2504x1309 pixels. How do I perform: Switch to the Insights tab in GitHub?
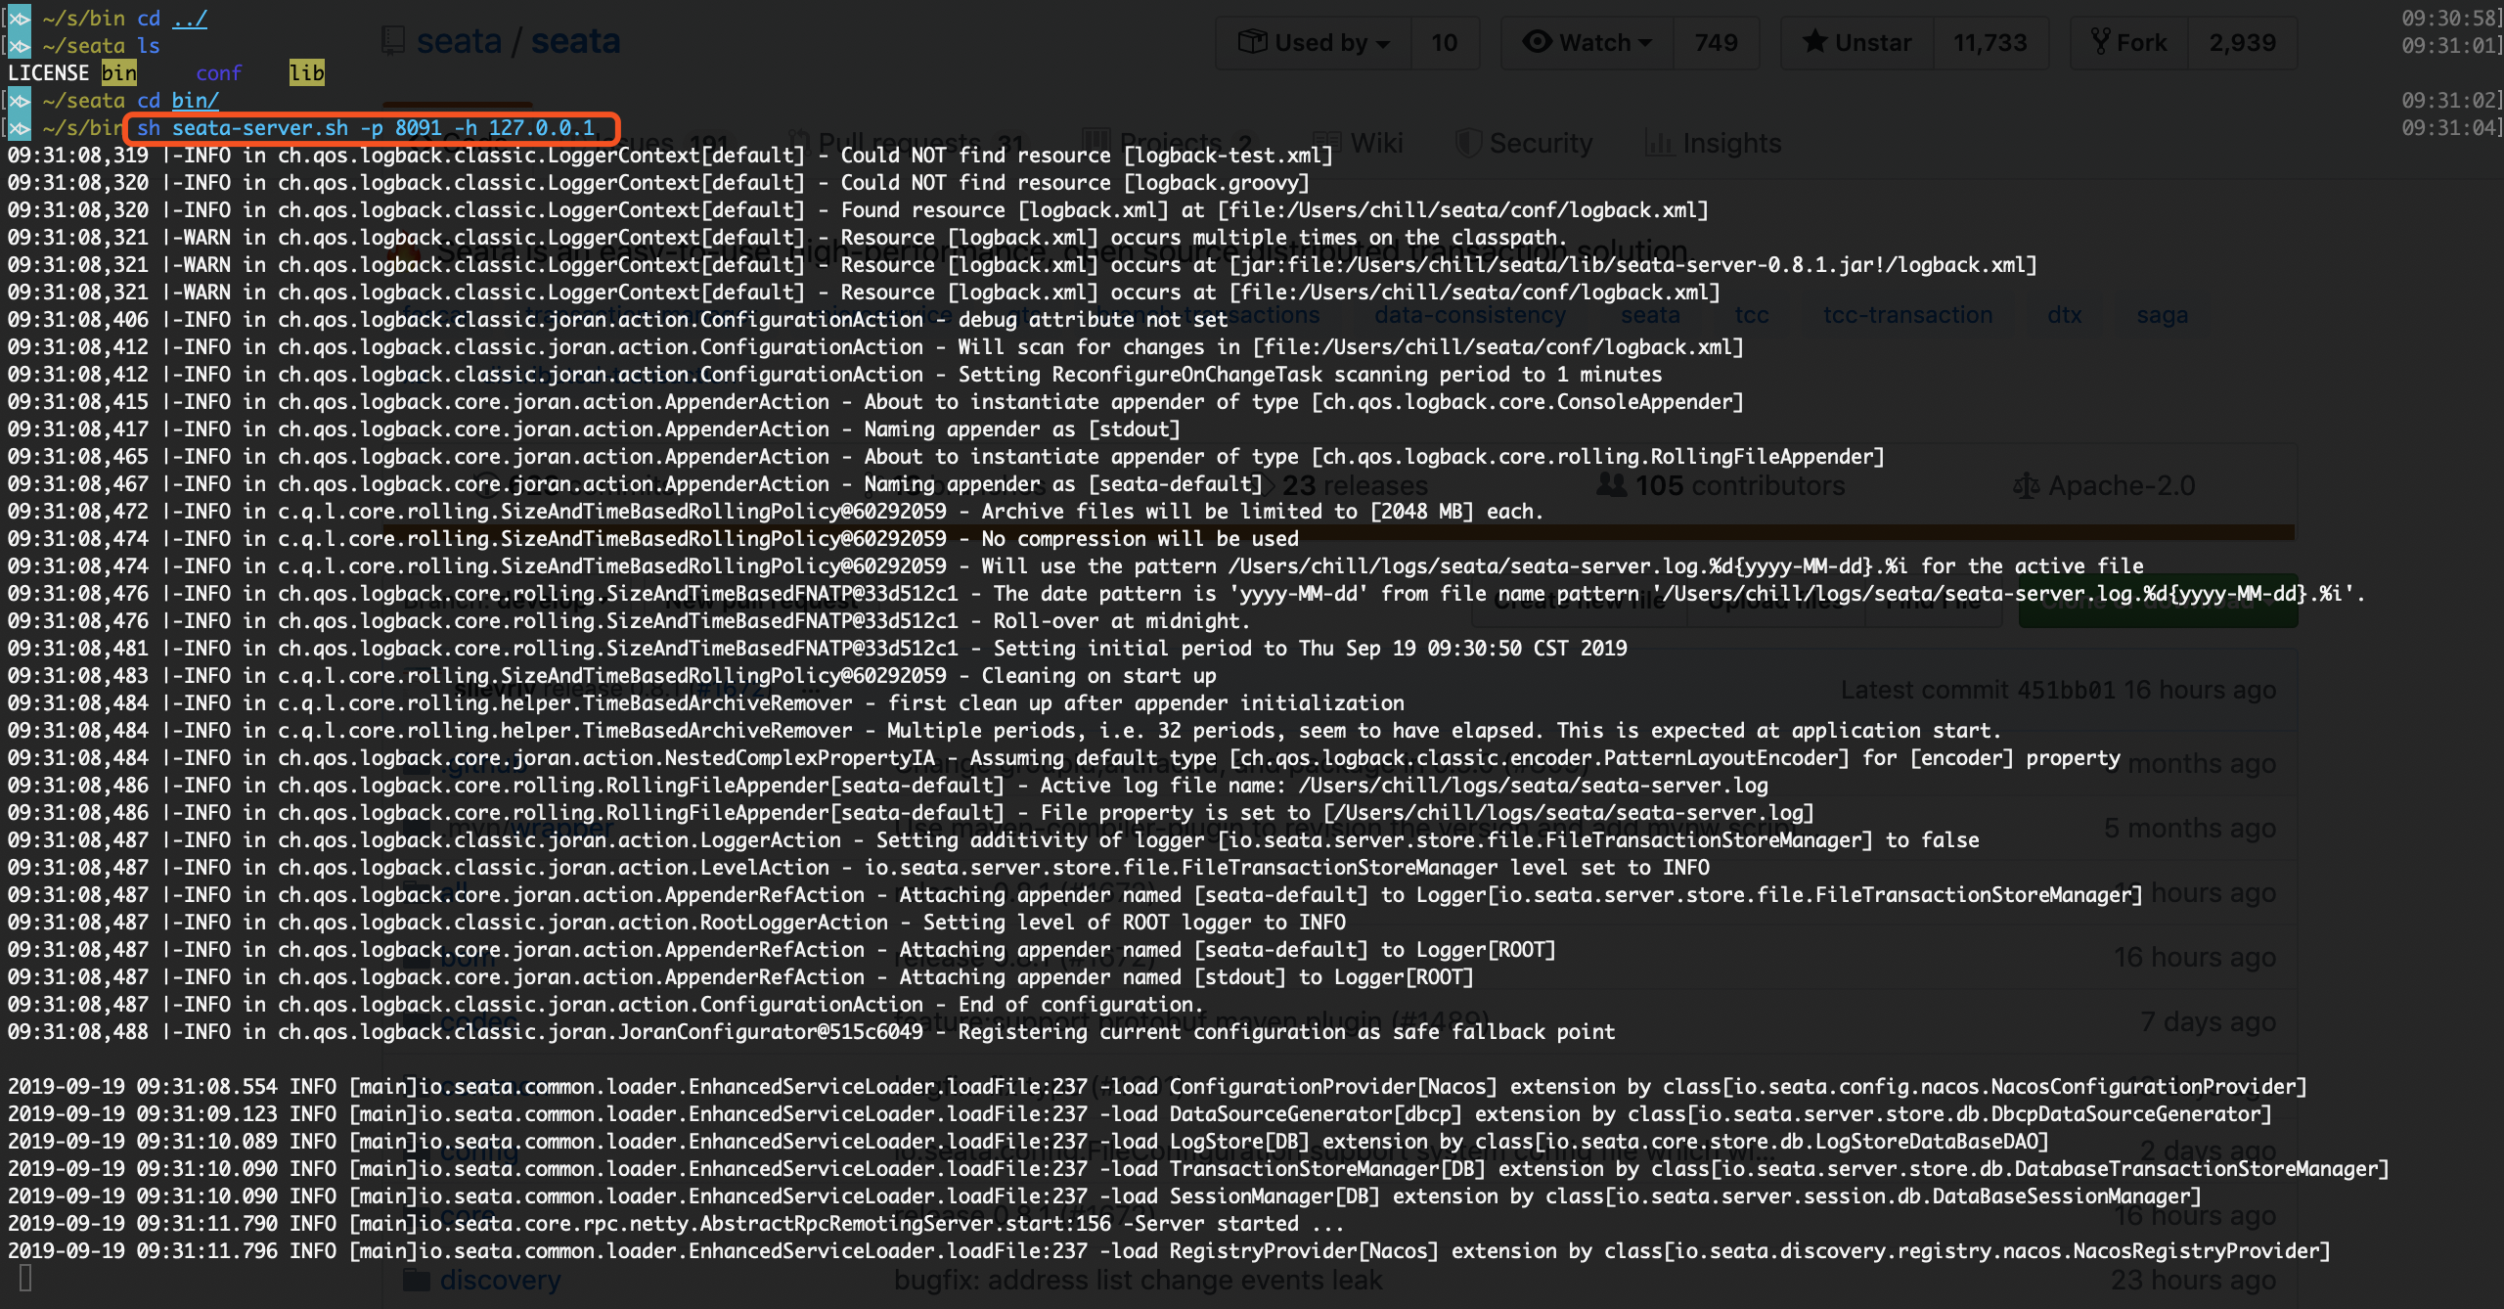[x=1714, y=143]
